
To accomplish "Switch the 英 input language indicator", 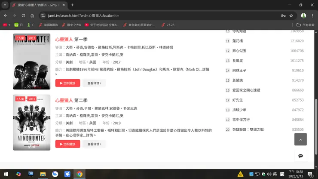I will [275, 174].
